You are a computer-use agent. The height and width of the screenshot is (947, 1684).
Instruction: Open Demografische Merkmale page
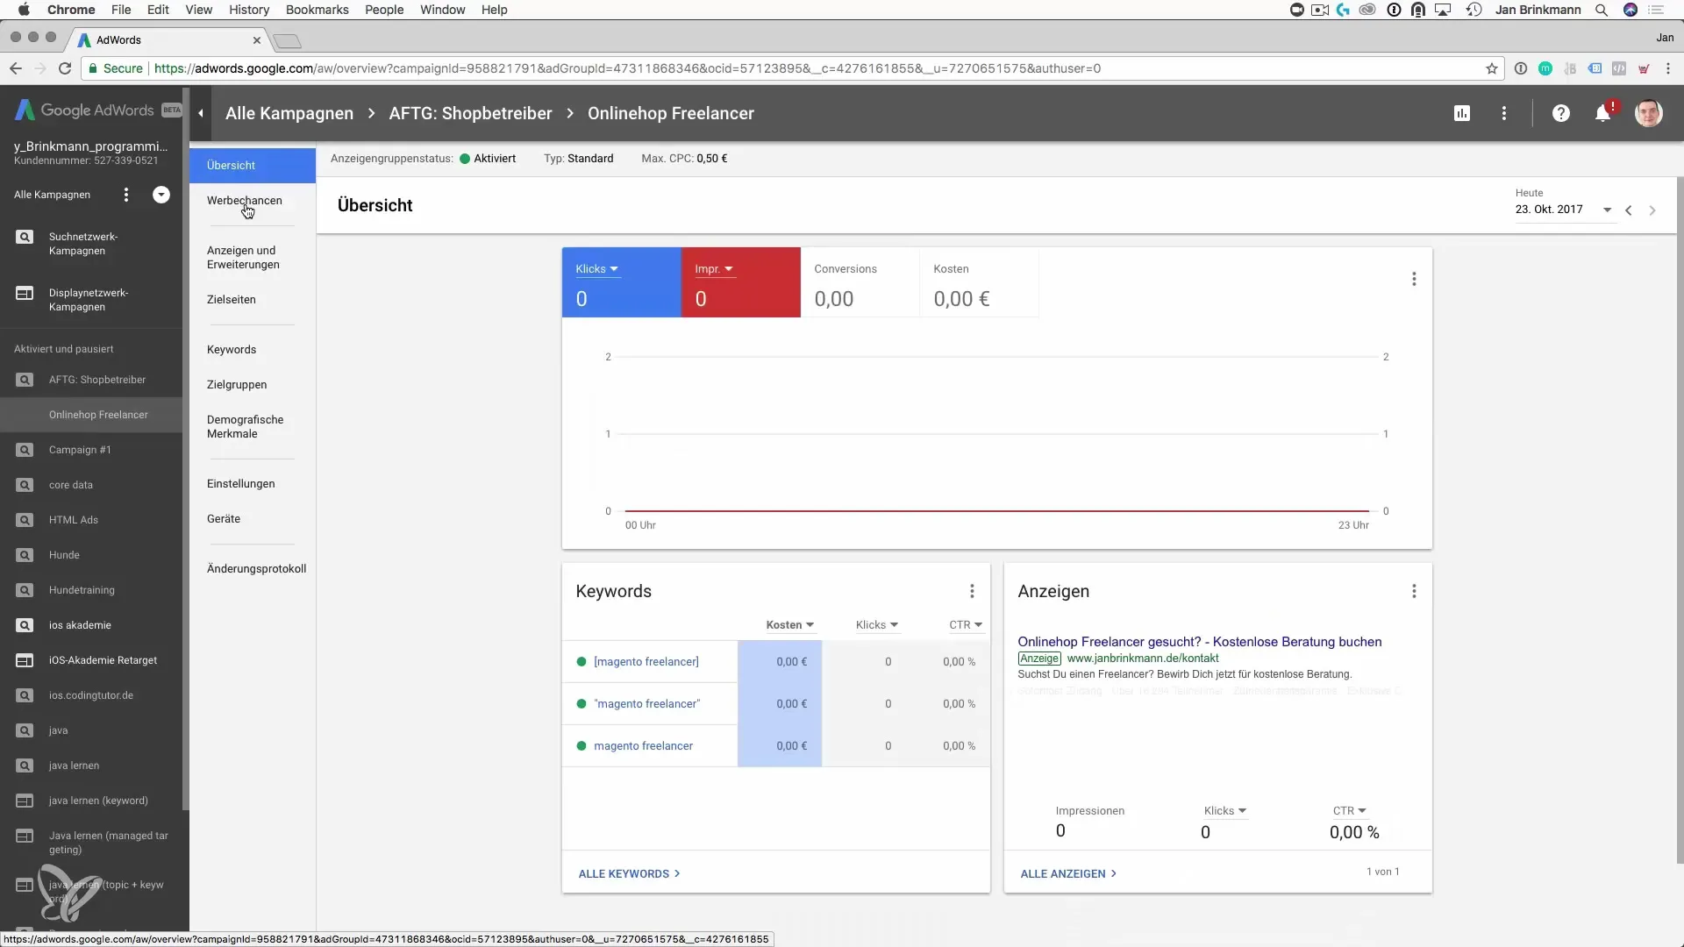coord(246,427)
